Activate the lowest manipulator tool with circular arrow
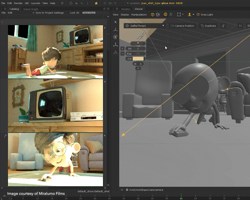This screenshot has height=200, width=250. click(115, 52)
